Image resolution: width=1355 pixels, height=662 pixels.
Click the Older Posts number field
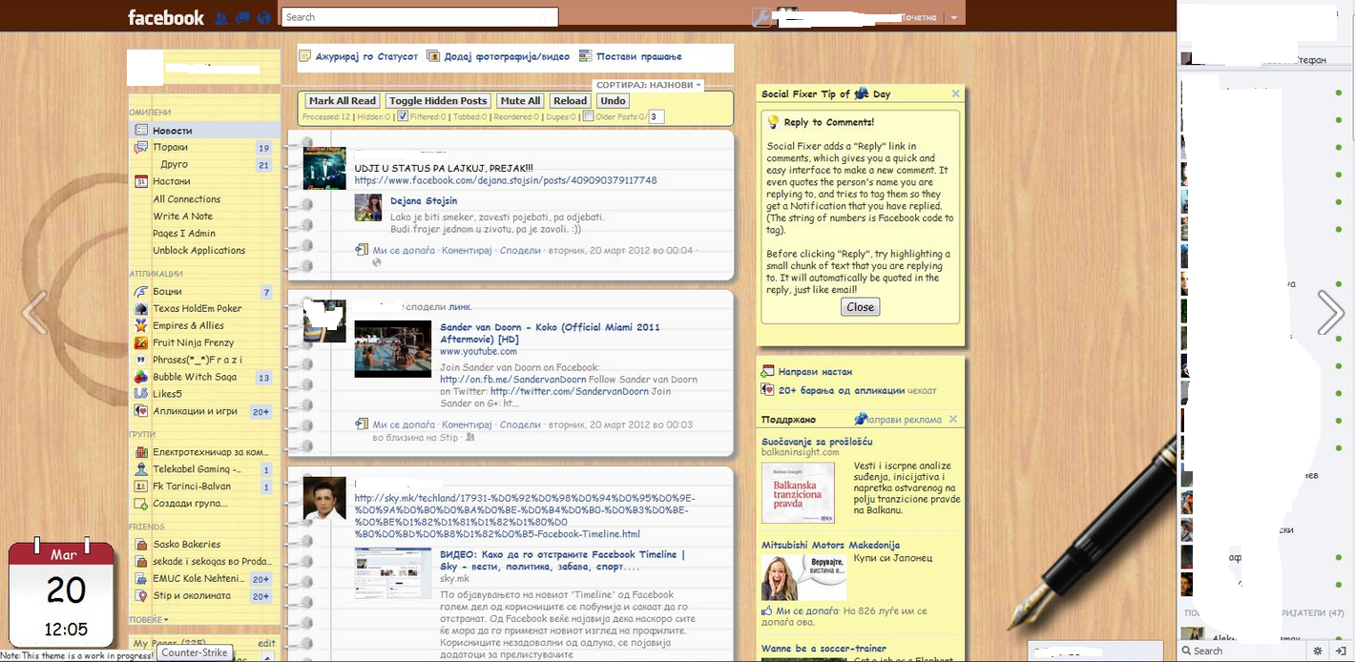tap(657, 116)
